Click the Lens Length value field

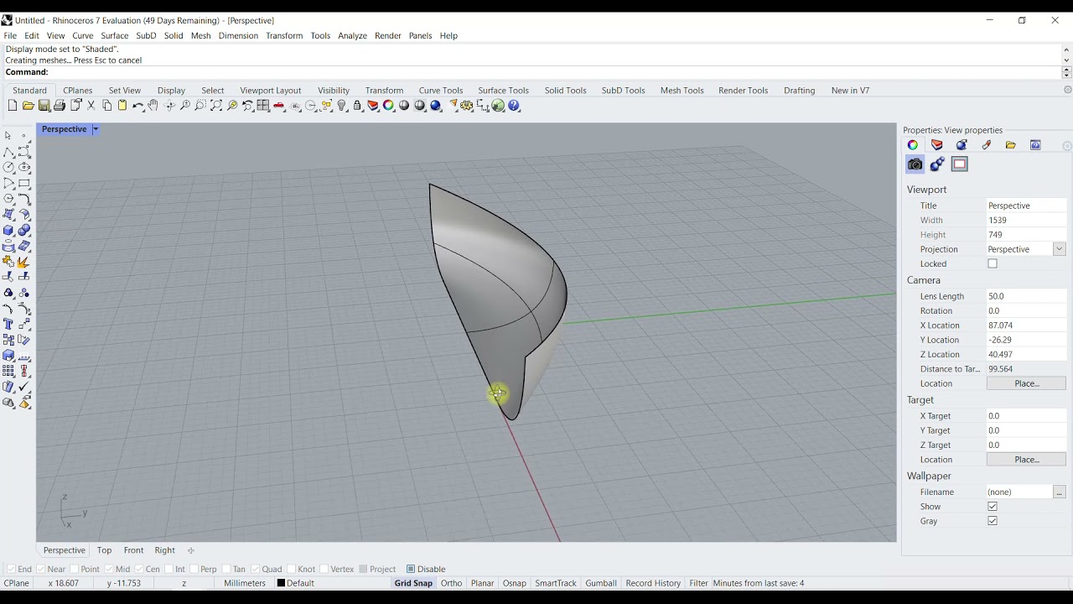click(1026, 296)
